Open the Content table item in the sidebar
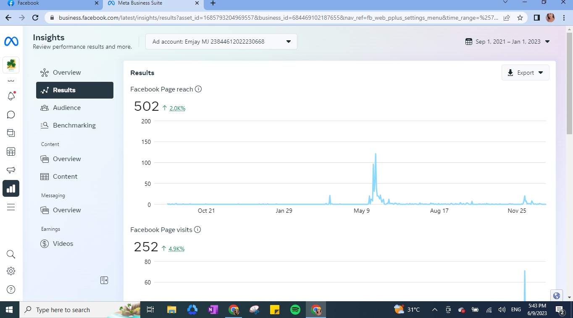The height and width of the screenshot is (318, 573). pos(75,177)
